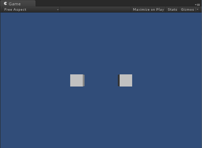
Task: Toggle Maximize on Play
Action: (148, 9)
